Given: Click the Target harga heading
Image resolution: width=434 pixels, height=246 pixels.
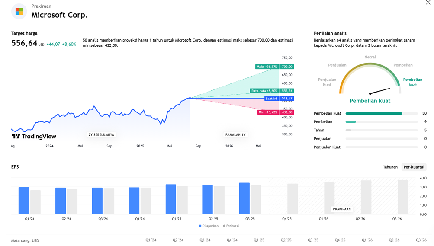Looking at the screenshot, I should [x=24, y=33].
